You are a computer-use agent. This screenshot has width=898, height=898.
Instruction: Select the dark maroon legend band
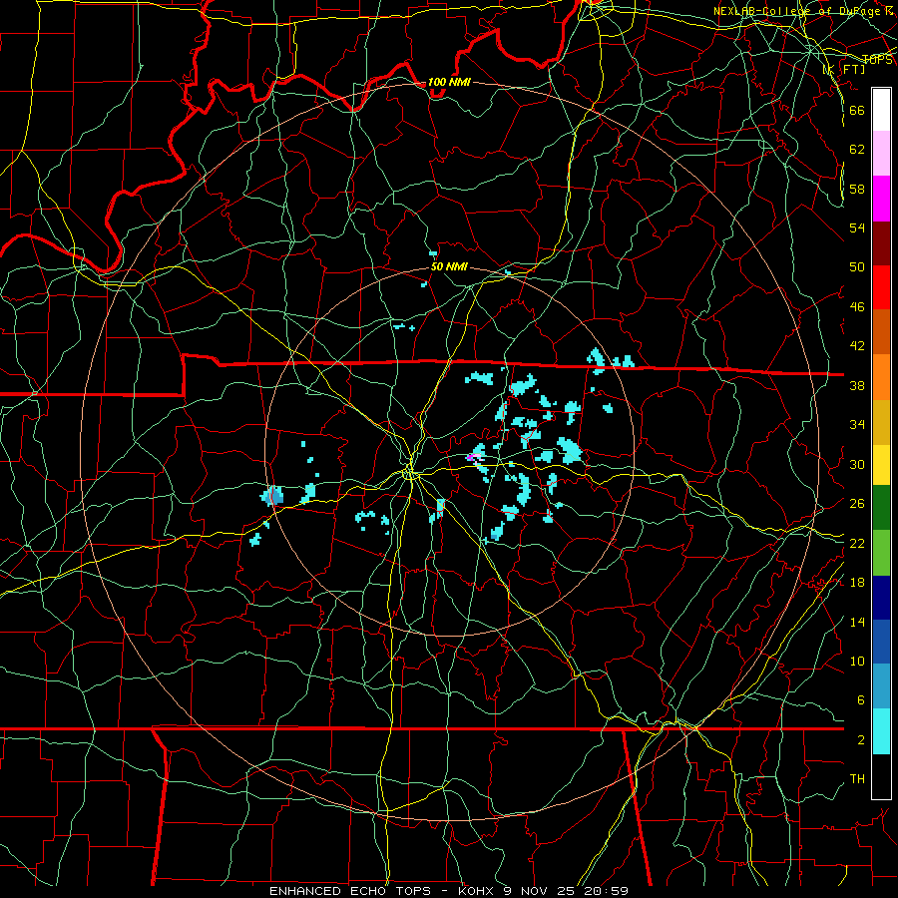881,243
